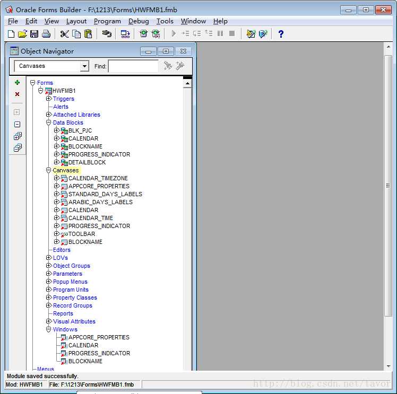The height and width of the screenshot is (394, 397).
Task: Click the Expand All sidebar icon
Action: click(18, 136)
